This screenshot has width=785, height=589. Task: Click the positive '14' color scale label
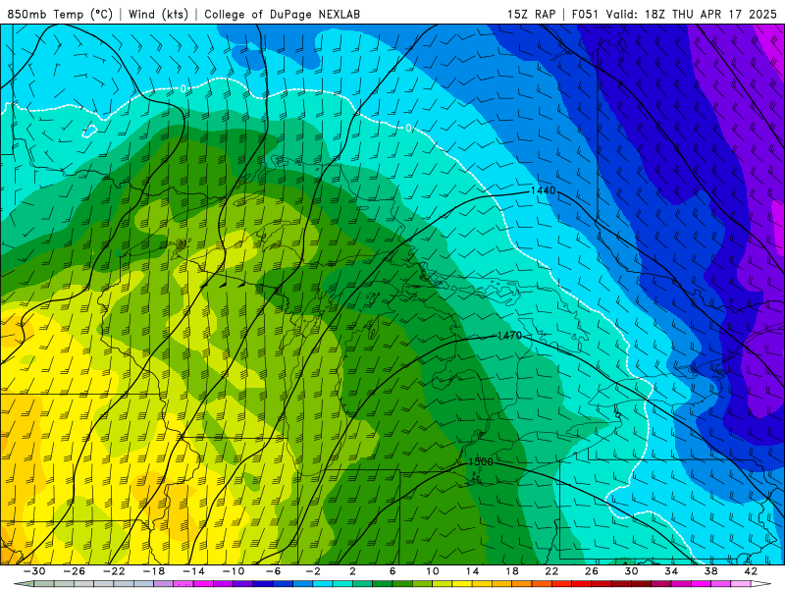pos(472,571)
